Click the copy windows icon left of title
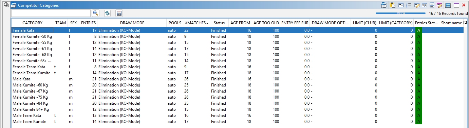The height and width of the screenshot is (128, 469). coord(5,5)
